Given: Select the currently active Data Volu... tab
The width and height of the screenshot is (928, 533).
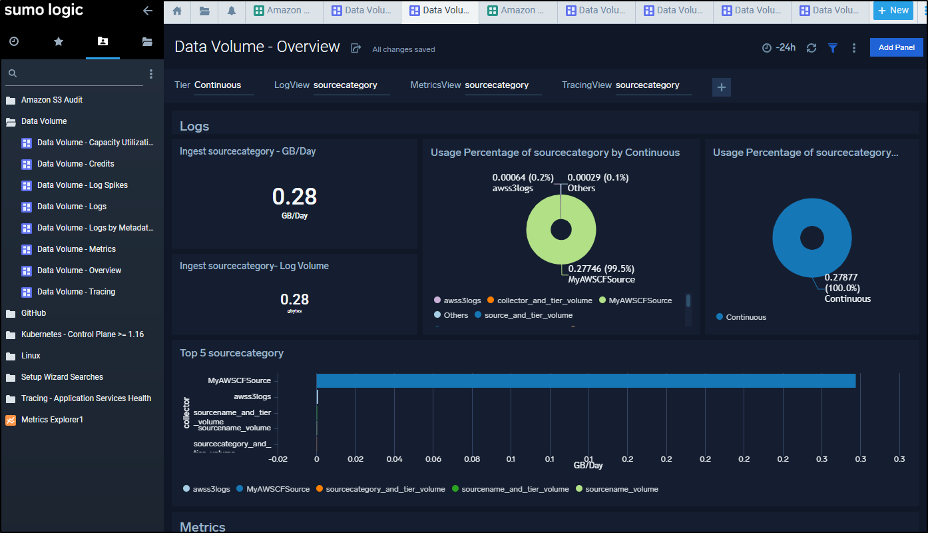Looking at the screenshot, I should click(439, 11).
